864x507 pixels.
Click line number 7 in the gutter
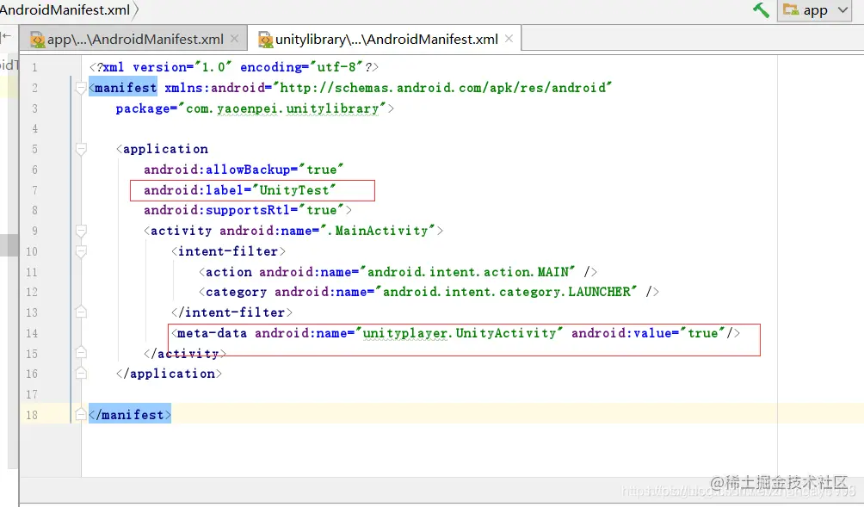[x=34, y=190]
